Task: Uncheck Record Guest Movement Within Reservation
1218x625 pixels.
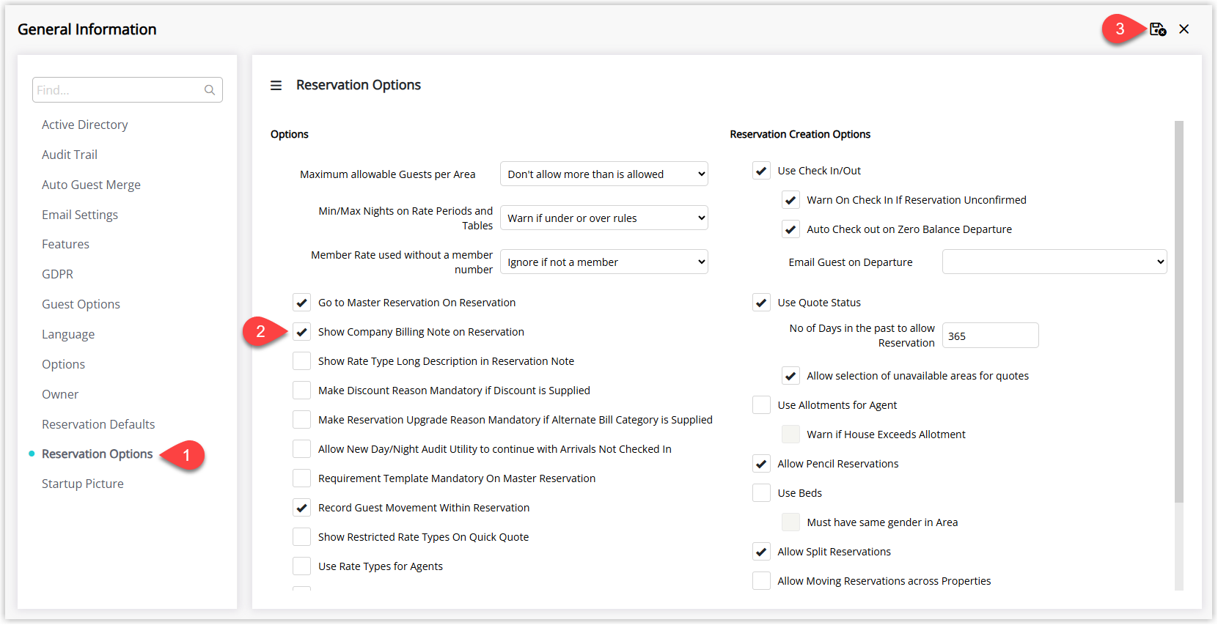Action: (x=301, y=508)
